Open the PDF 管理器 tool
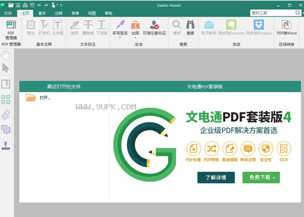Screen dimensions: 304x217 (11, 30)
